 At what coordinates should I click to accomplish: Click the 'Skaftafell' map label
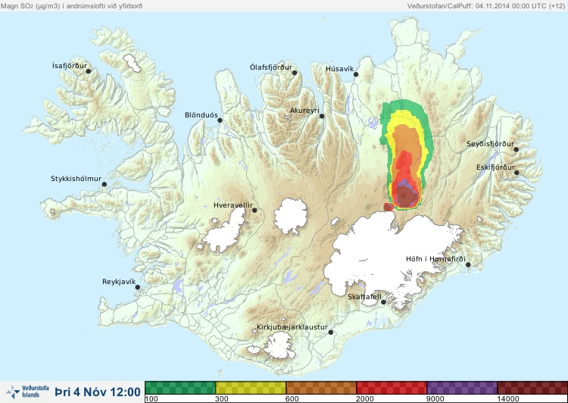[364, 297]
